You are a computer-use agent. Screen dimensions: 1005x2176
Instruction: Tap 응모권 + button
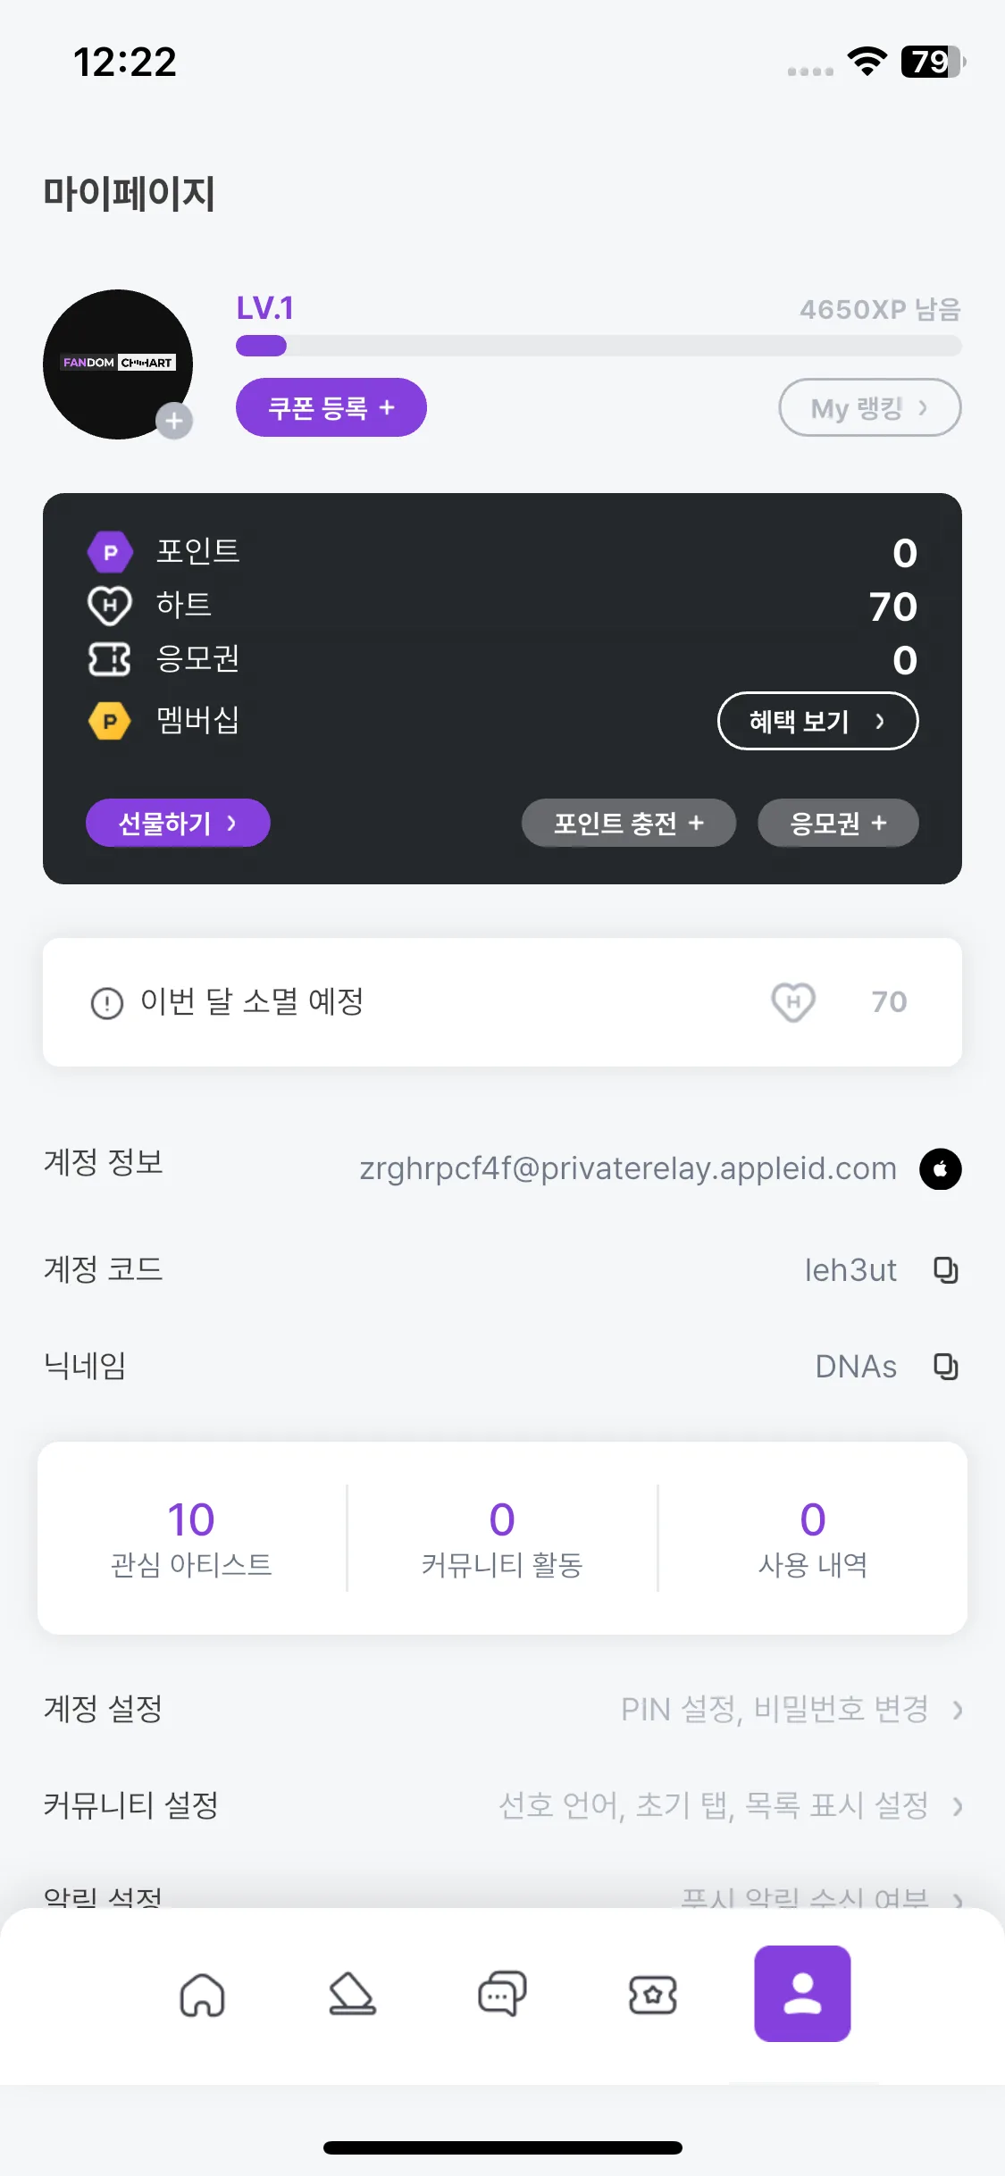pos(838,823)
